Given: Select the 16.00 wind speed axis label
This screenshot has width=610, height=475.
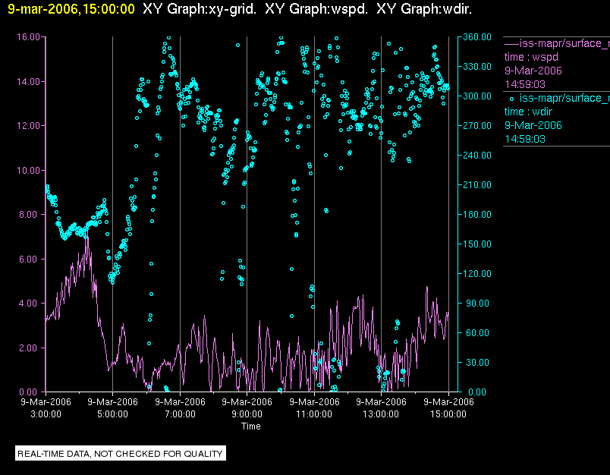Looking at the screenshot, I should tap(28, 37).
